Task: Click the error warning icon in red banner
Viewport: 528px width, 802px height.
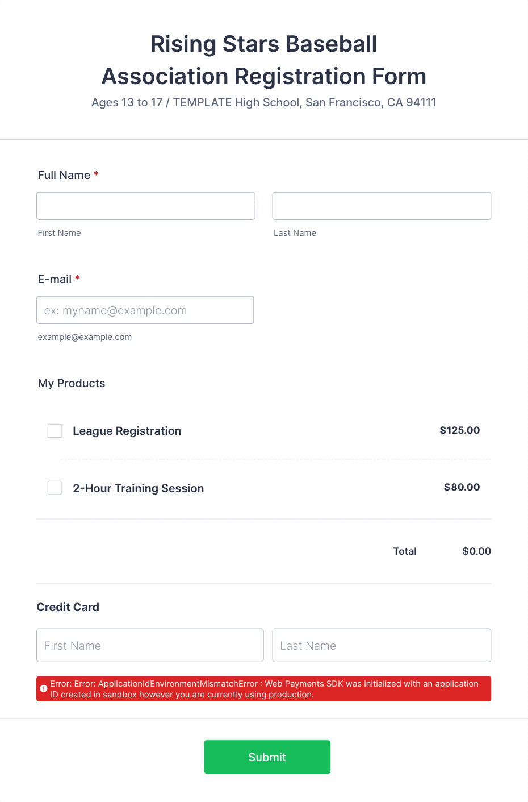Action: tap(44, 688)
